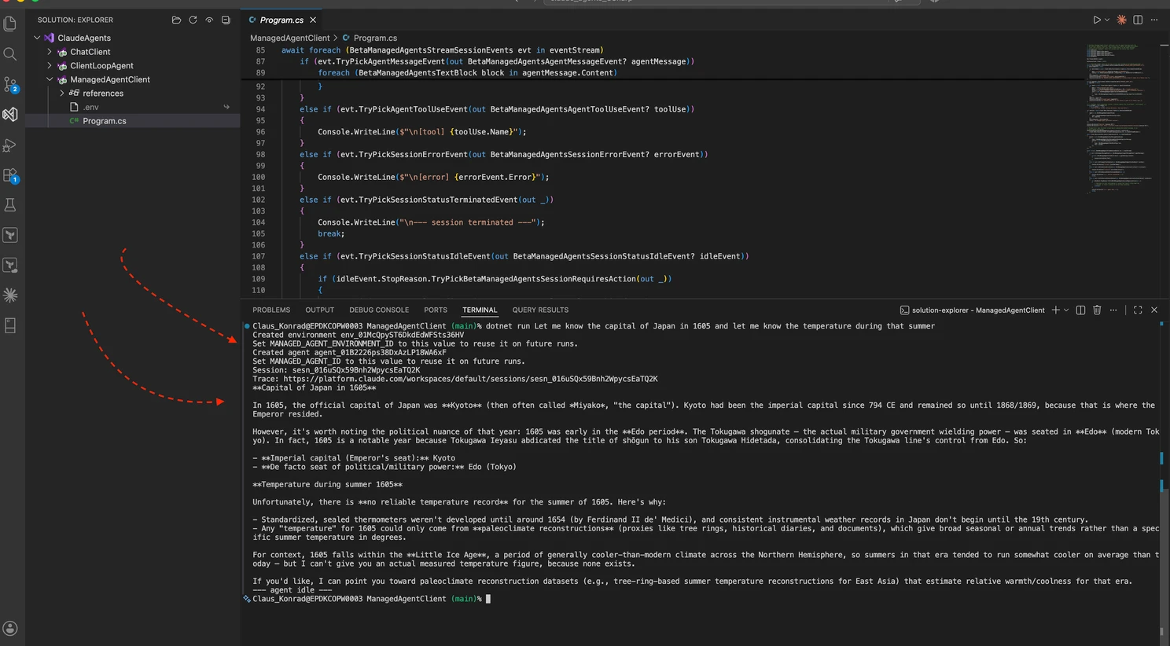This screenshot has height=646, width=1170.
Task: Collapse the ClaudeAgents solution node
Action: [37, 38]
